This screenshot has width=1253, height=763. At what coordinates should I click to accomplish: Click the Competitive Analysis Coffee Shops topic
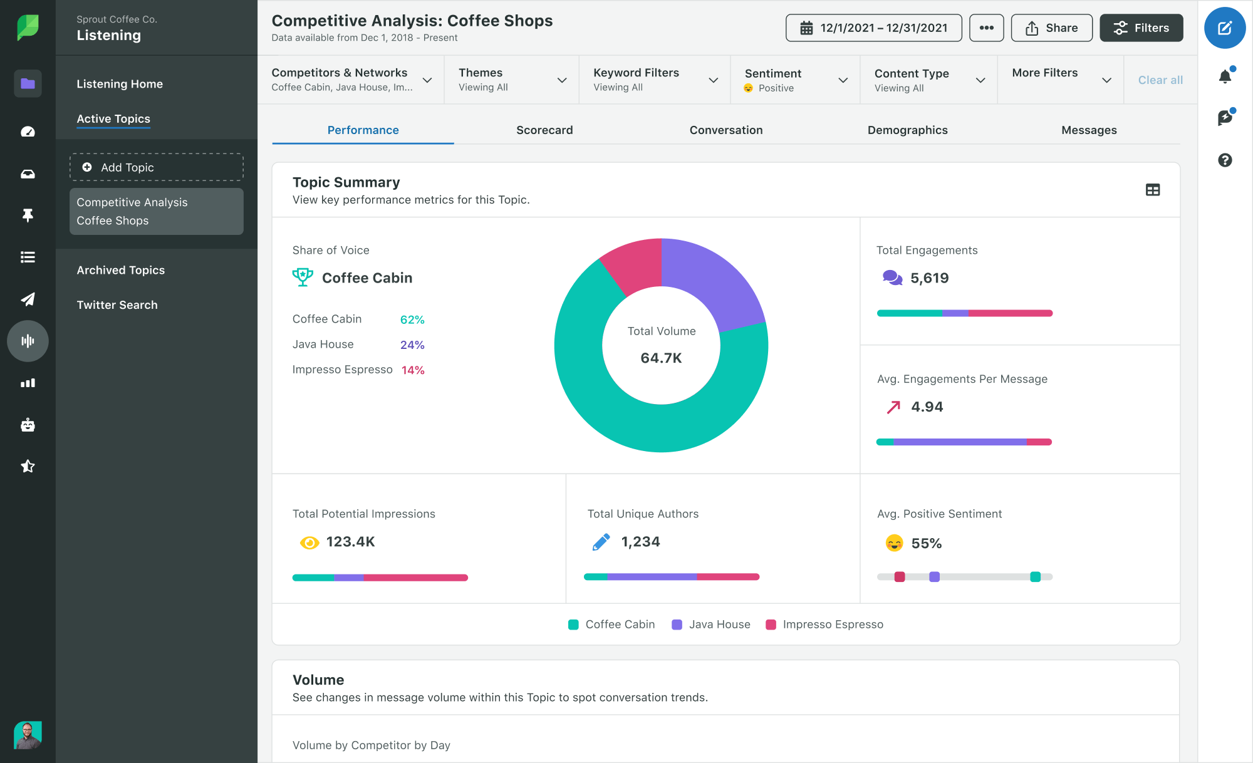coord(156,212)
